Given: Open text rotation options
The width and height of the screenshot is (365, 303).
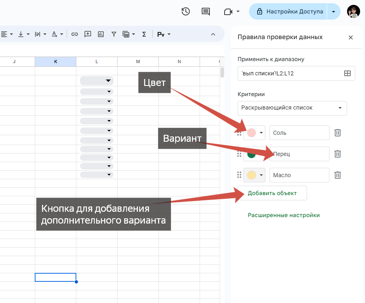Looking at the screenshot, I should tap(57, 34).
